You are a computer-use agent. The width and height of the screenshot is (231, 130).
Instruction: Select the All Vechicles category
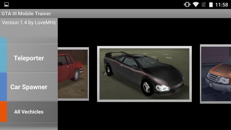[29, 112]
